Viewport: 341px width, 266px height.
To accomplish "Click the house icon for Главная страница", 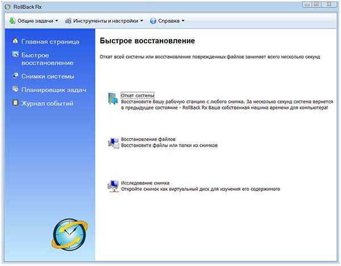I will coord(15,41).
